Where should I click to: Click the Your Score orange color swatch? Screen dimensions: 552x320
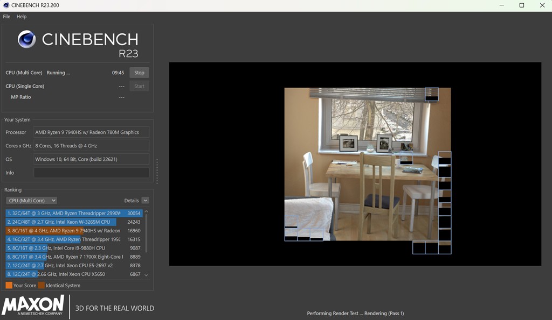(9, 285)
